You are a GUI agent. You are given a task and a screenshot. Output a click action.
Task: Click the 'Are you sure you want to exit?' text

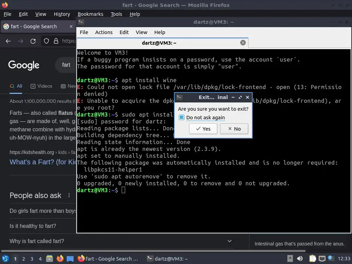213,109
